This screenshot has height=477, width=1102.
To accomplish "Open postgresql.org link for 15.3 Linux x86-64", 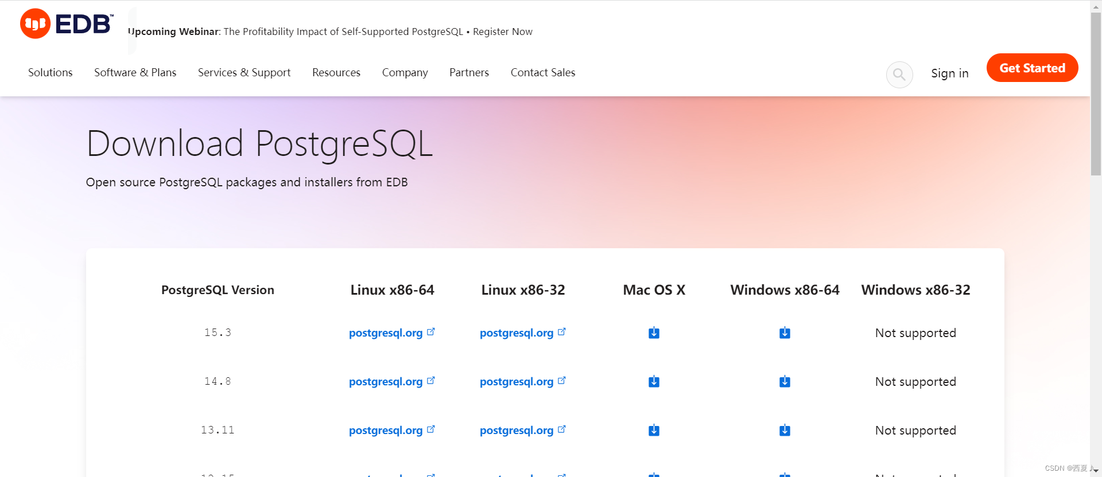I will click(x=392, y=333).
